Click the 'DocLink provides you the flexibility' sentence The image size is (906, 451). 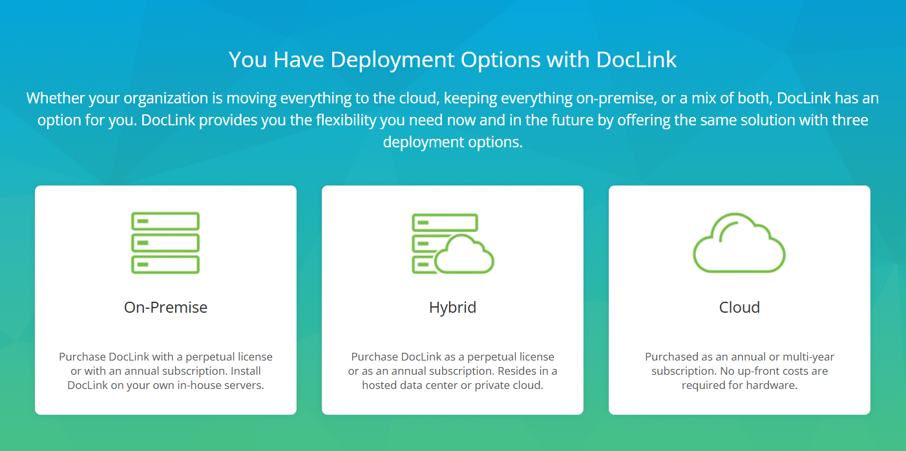(452, 121)
